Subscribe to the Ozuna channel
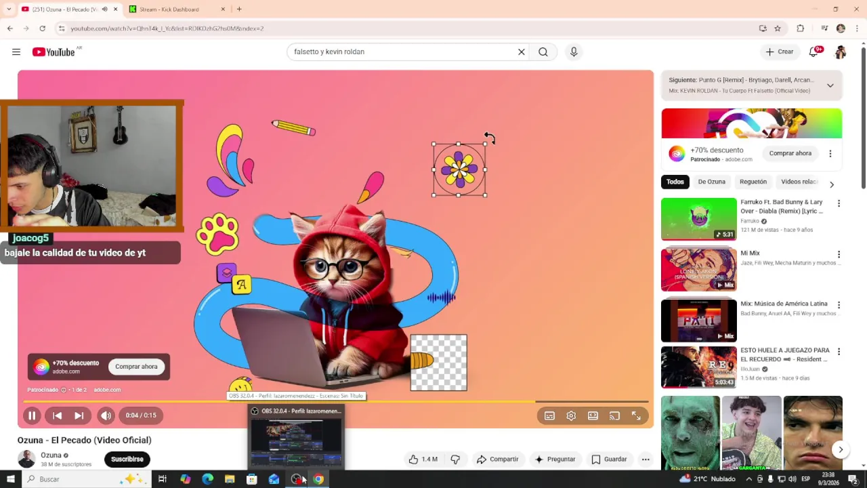This screenshot has width=867, height=488. (127, 459)
